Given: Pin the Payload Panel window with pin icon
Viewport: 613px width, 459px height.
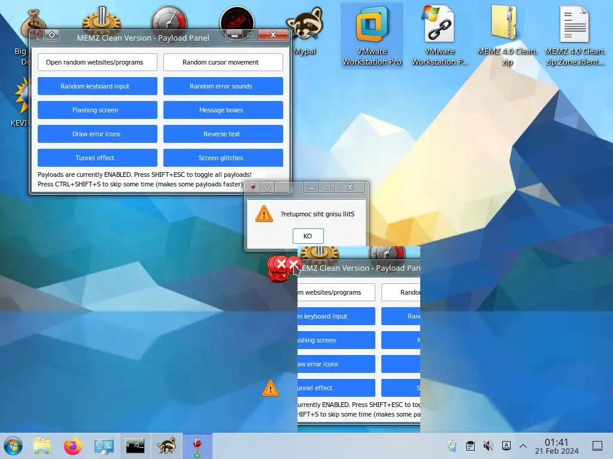Looking at the screenshot, I should coord(38,35).
